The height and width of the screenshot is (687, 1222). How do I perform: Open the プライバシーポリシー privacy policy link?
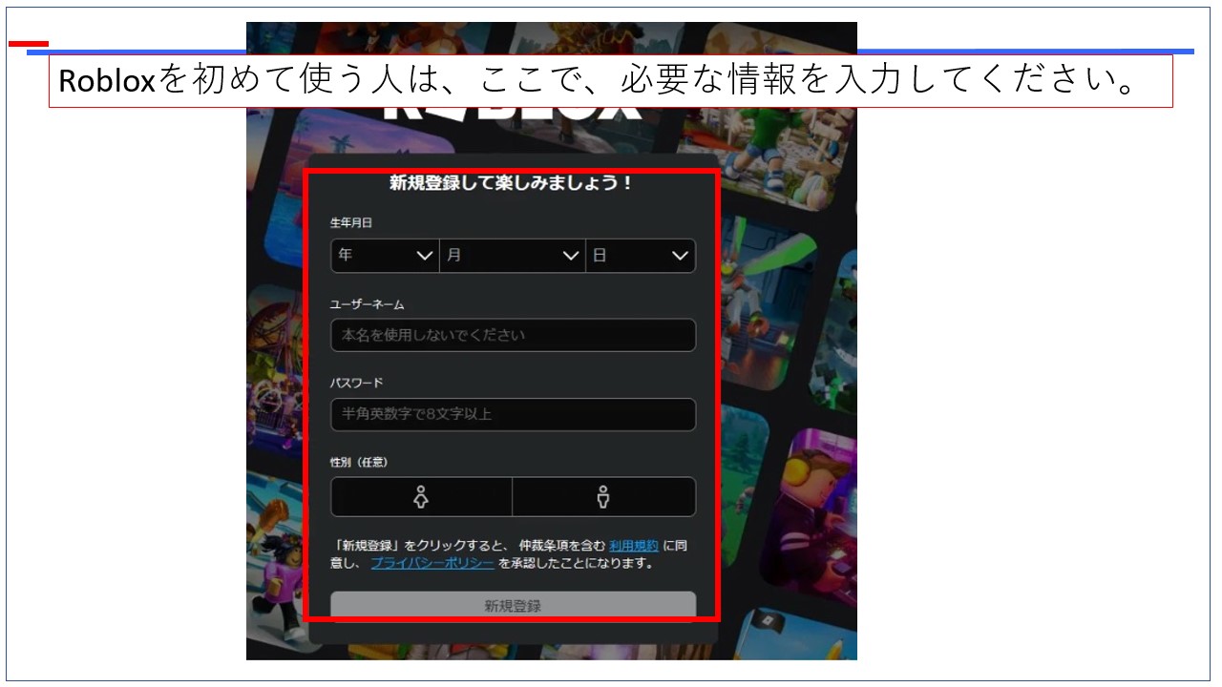pos(432,563)
